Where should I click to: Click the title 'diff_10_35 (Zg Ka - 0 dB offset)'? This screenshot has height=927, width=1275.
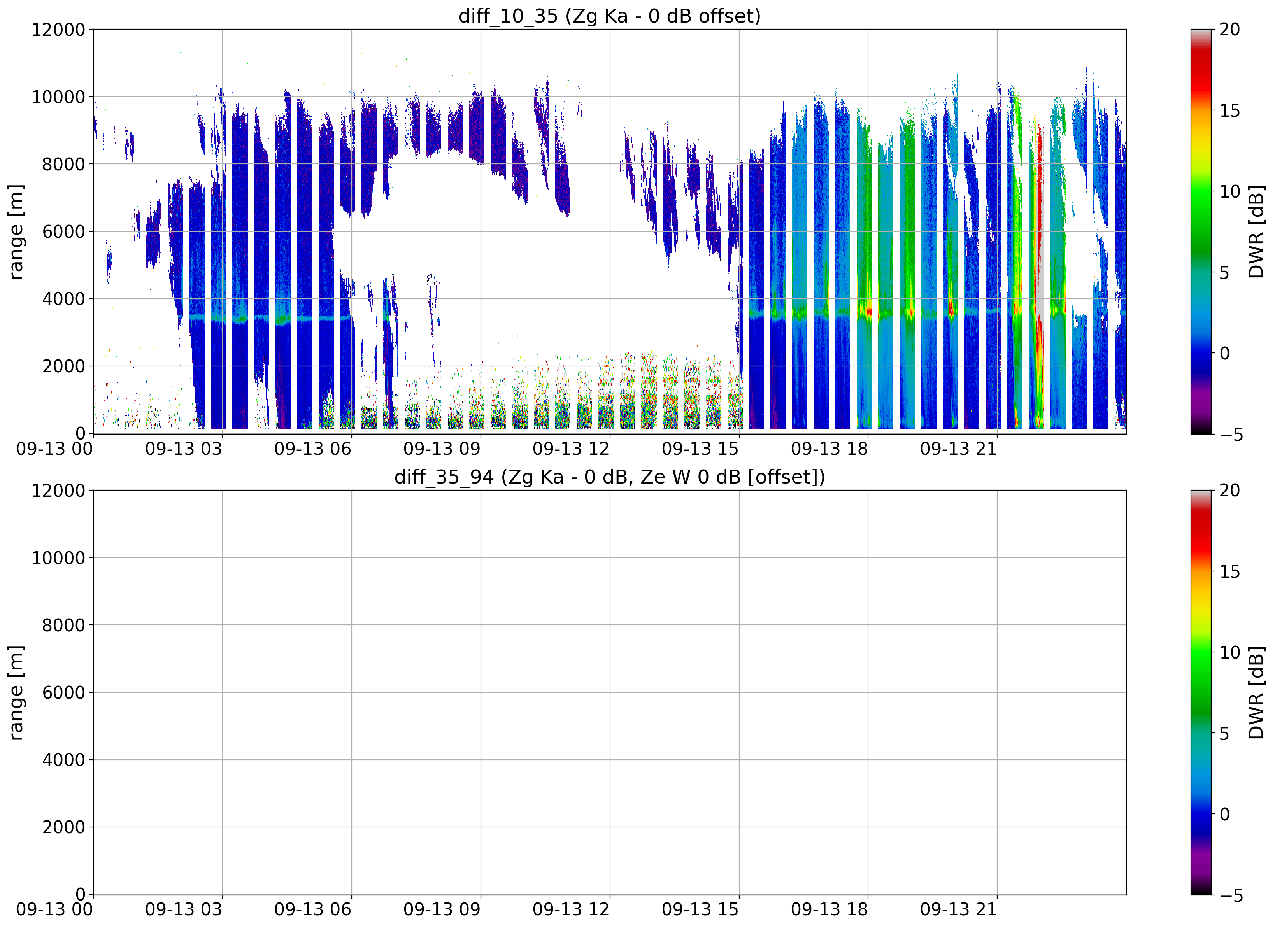[x=609, y=16]
